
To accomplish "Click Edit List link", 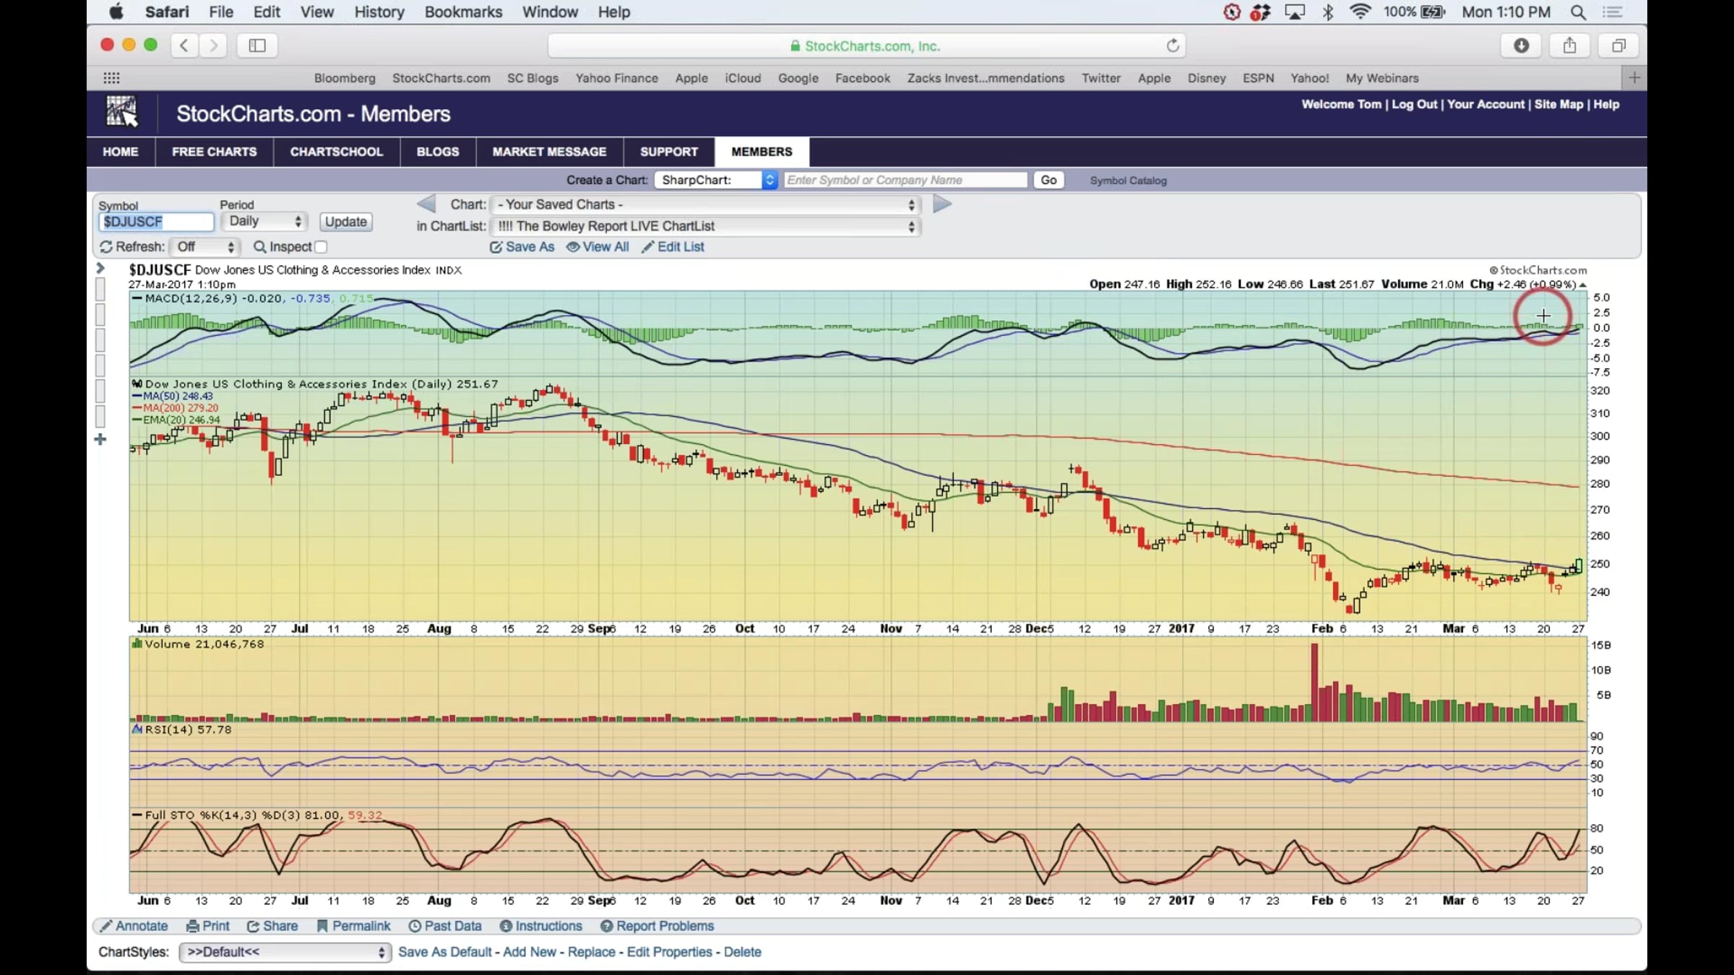I will tap(673, 247).
